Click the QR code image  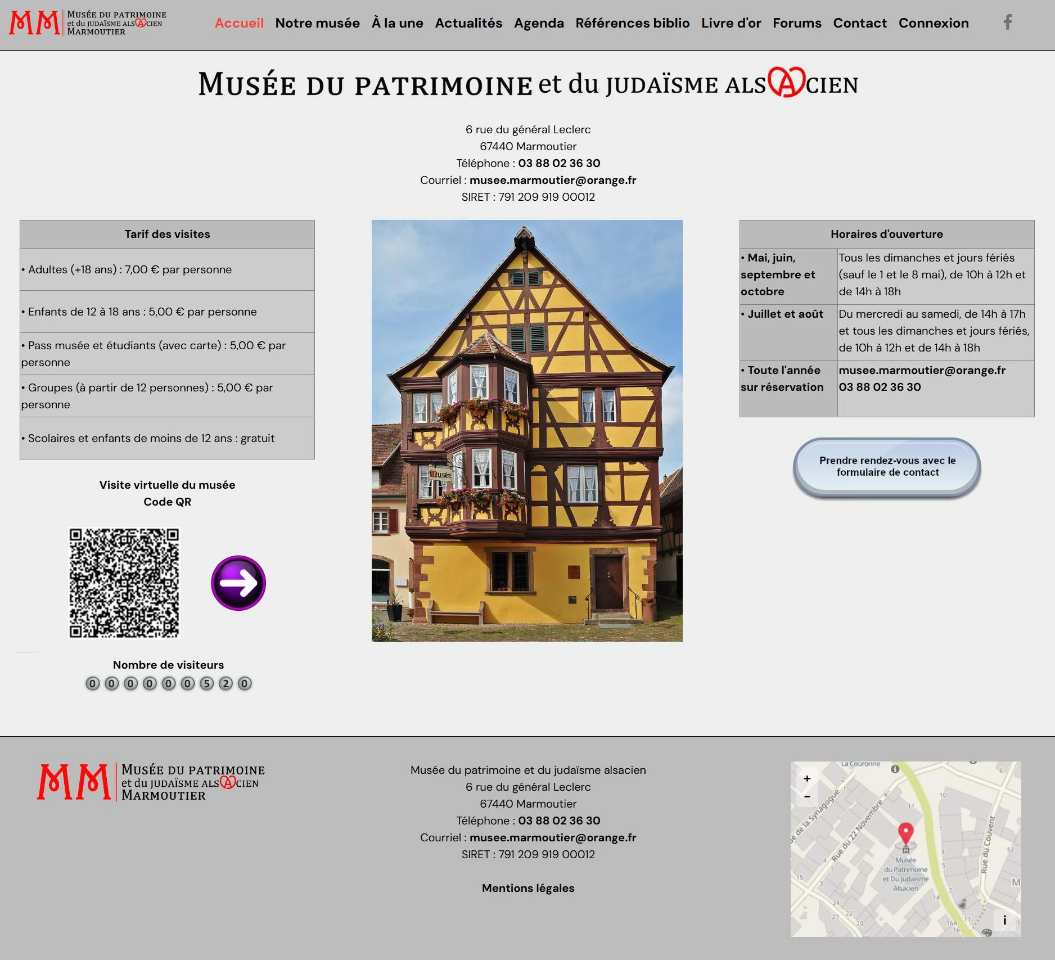coord(125,584)
